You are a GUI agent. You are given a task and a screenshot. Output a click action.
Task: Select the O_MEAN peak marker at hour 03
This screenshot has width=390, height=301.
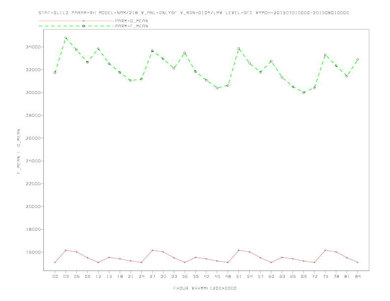[x=65, y=250]
